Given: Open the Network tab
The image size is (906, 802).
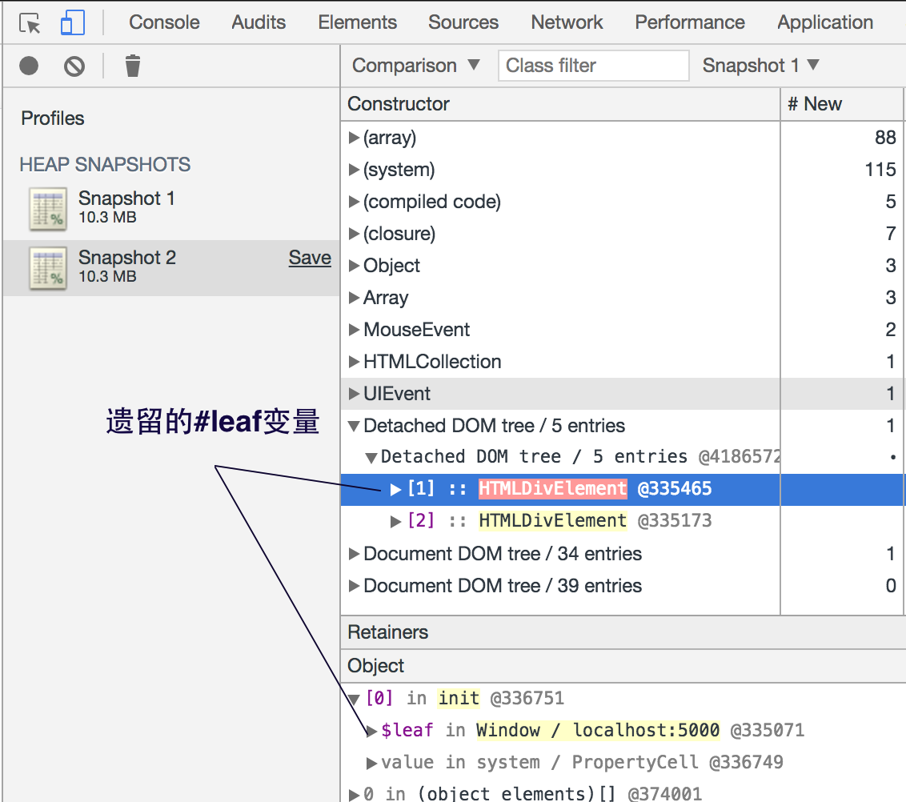Looking at the screenshot, I should (567, 22).
